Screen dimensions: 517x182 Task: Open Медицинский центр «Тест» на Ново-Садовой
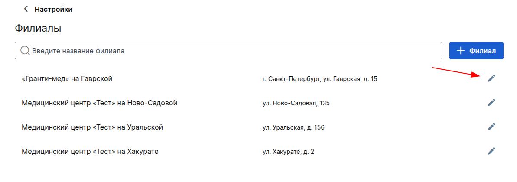tap(100, 103)
